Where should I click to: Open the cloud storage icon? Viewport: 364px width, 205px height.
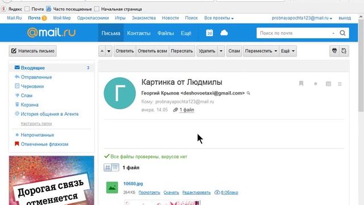224,33
